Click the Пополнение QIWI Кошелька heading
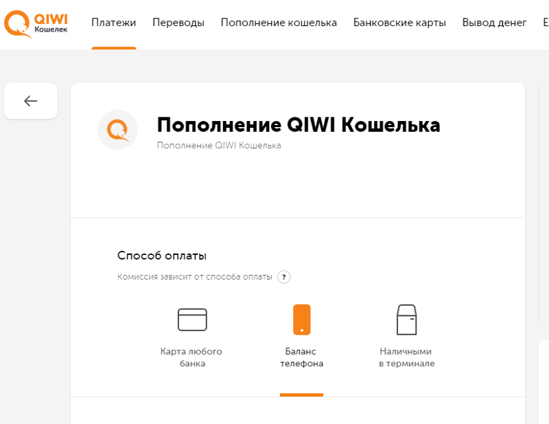 click(299, 125)
